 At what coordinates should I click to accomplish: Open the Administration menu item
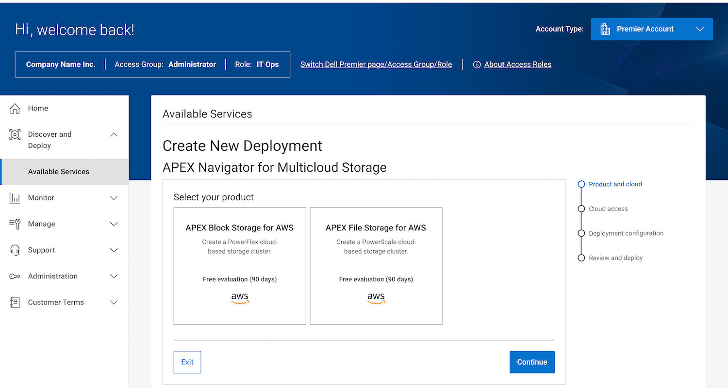point(64,276)
